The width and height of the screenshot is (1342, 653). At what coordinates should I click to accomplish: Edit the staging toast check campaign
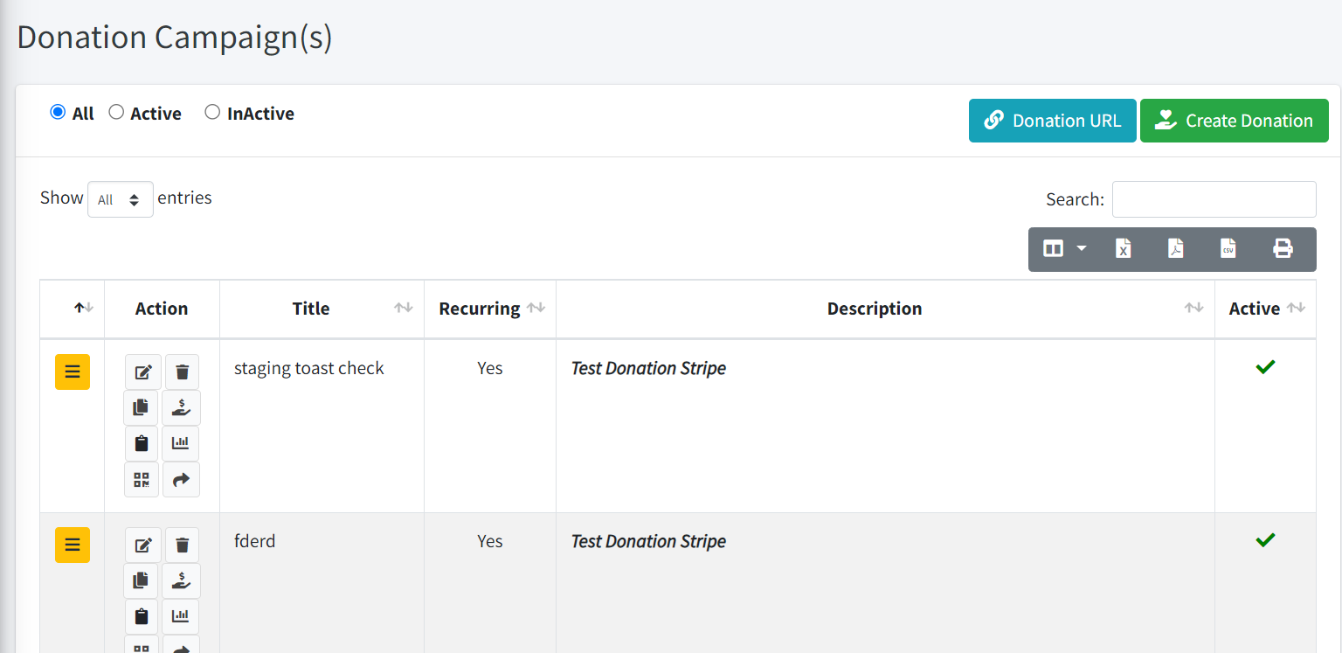(143, 372)
